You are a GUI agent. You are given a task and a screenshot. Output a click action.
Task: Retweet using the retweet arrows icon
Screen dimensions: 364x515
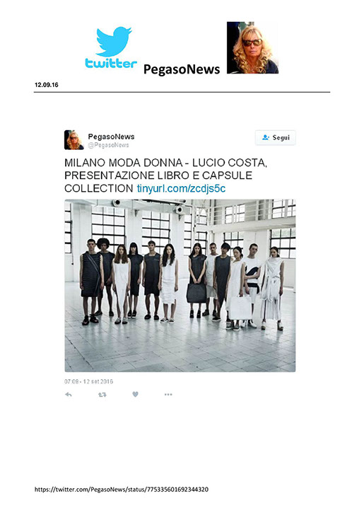click(x=102, y=395)
